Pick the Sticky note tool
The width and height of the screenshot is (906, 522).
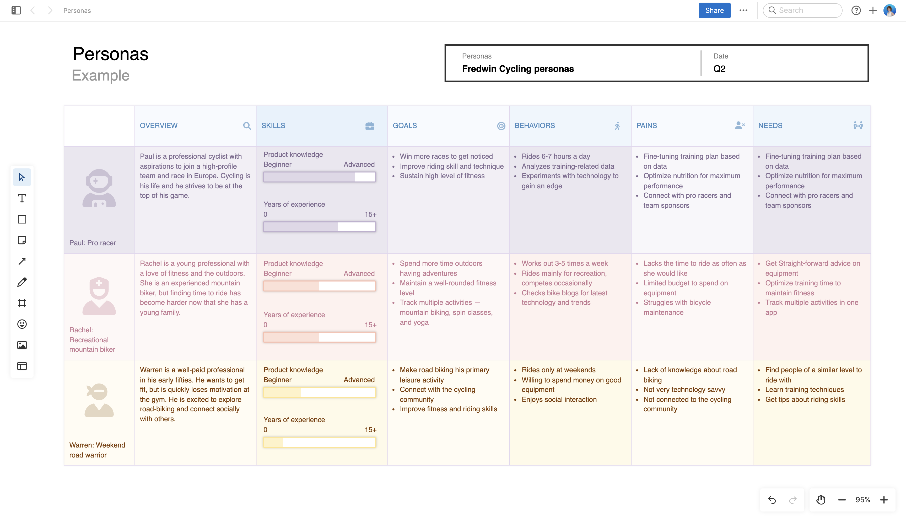22,240
